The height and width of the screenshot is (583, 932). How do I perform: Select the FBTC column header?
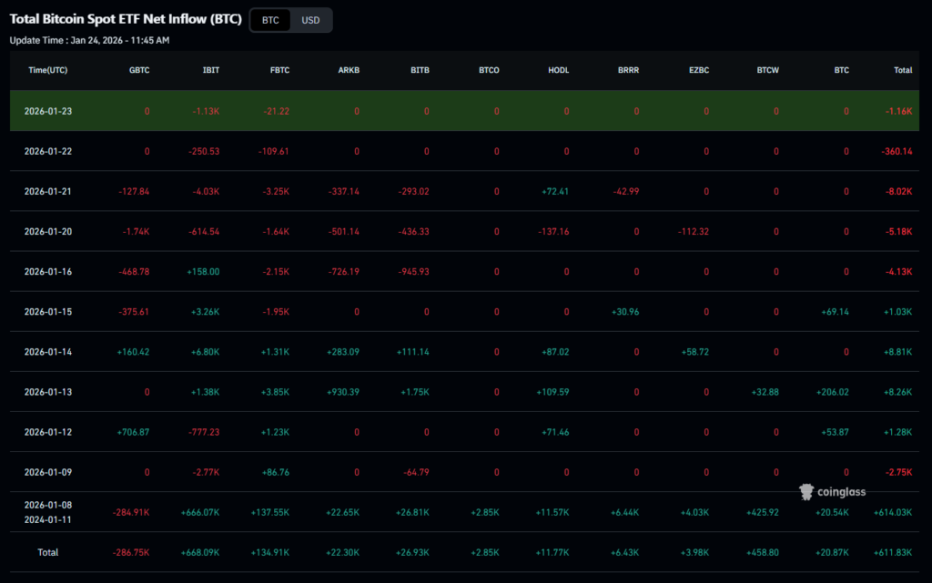tap(279, 70)
